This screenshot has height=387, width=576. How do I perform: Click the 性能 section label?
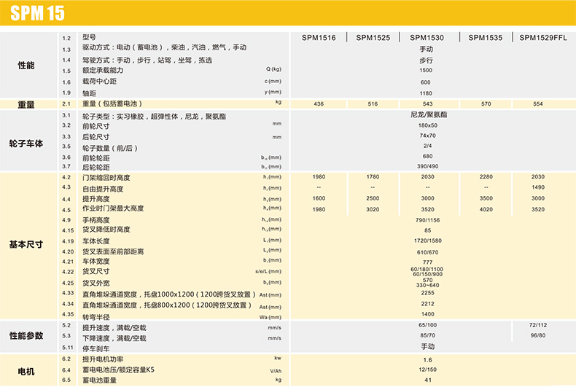(26, 66)
